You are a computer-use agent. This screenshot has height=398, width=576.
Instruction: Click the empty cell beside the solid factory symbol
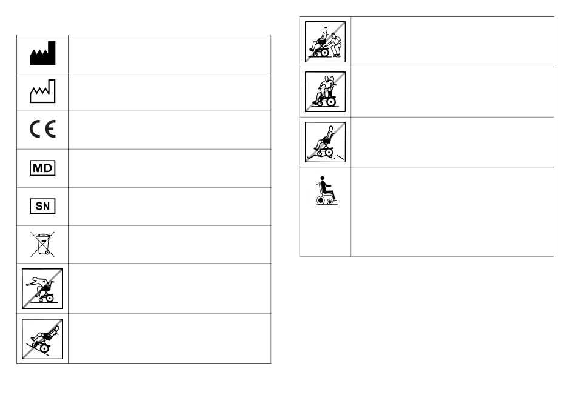pos(169,54)
